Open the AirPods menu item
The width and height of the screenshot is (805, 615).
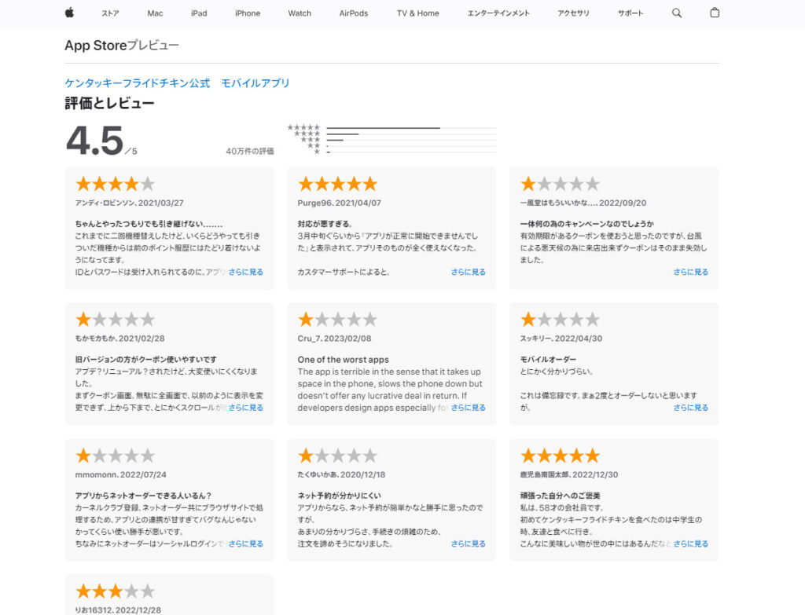(x=354, y=13)
